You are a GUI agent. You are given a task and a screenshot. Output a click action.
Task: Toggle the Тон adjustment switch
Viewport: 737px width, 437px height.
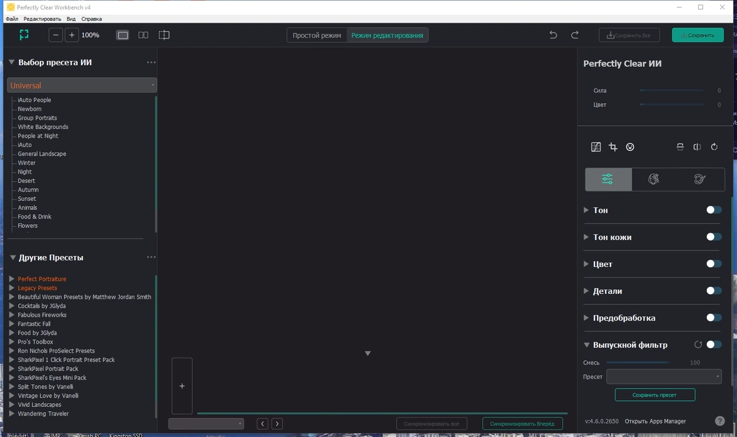click(x=714, y=210)
